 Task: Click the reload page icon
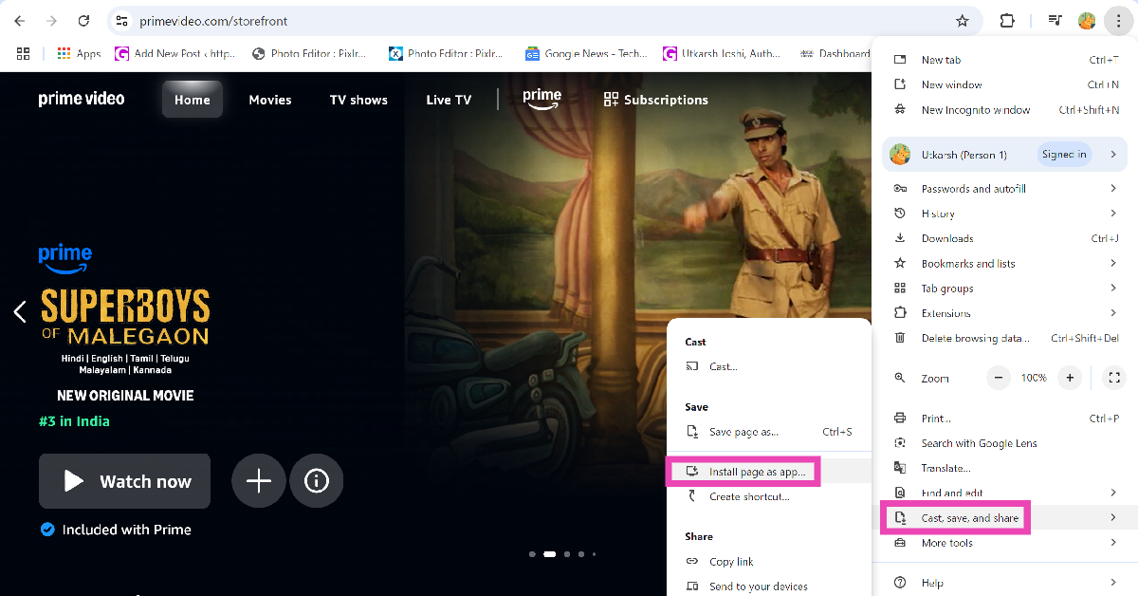tap(84, 21)
